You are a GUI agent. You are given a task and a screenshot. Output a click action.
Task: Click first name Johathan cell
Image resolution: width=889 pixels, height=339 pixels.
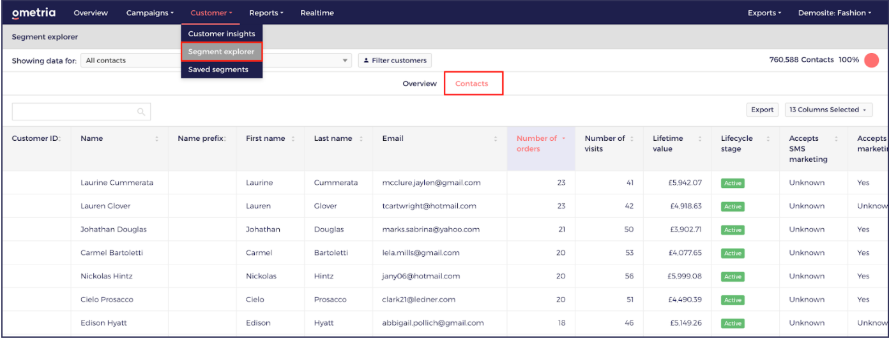point(263,229)
